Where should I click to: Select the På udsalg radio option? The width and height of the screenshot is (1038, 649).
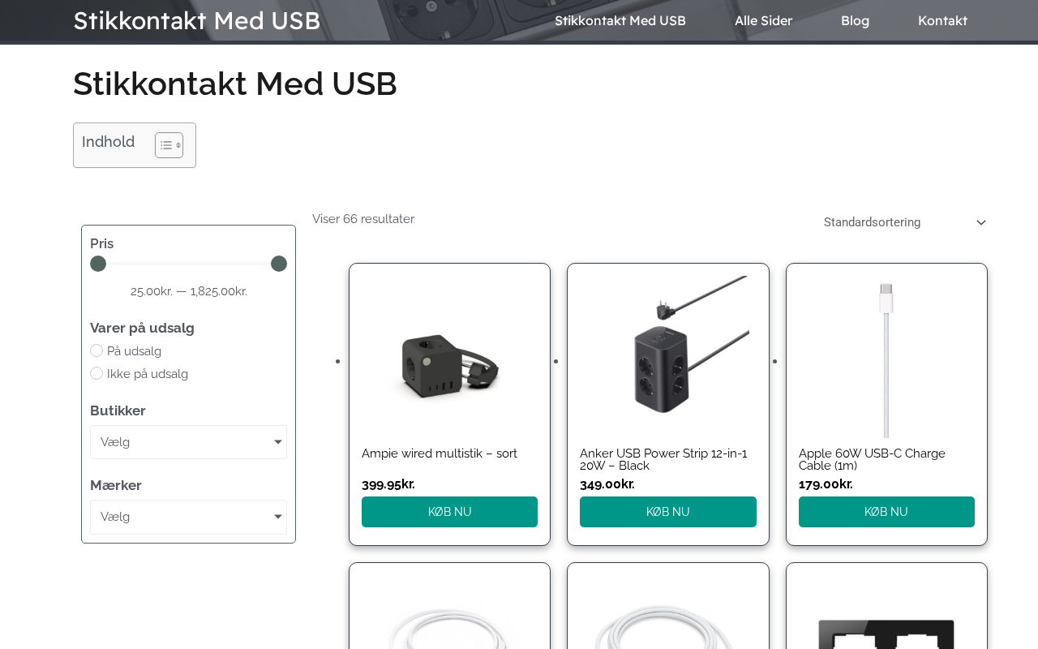[97, 350]
